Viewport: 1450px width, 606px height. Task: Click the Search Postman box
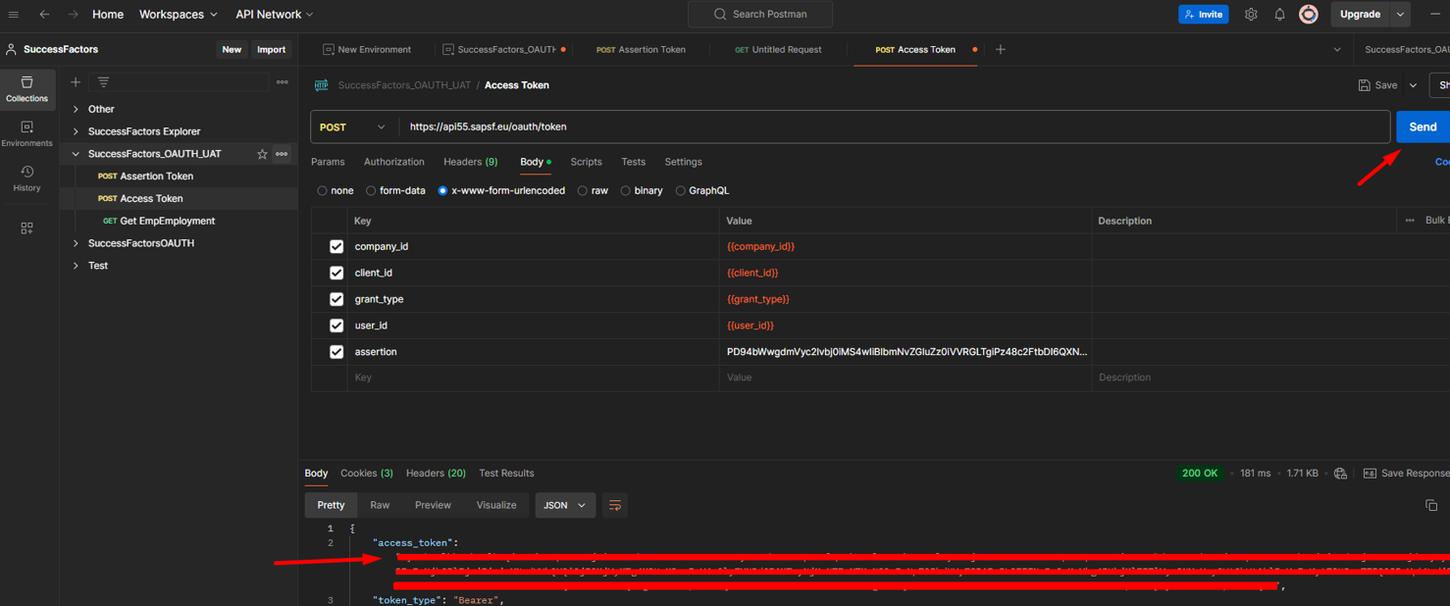760,15
